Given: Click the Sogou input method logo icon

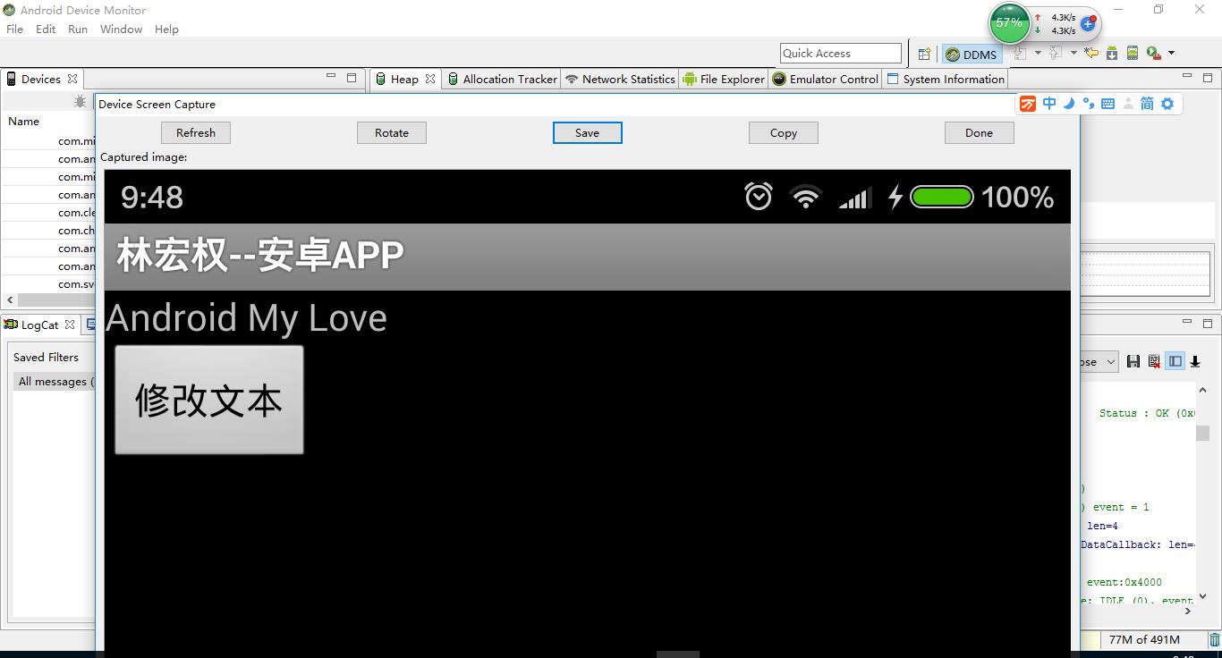Looking at the screenshot, I should (x=1028, y=104).
